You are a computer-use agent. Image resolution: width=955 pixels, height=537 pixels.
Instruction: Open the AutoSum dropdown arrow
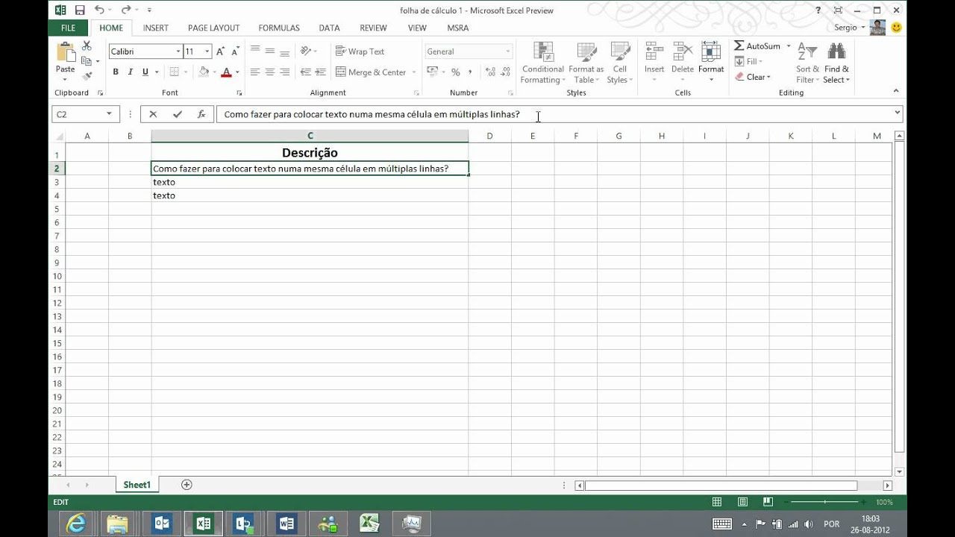(x=789, y=46)
